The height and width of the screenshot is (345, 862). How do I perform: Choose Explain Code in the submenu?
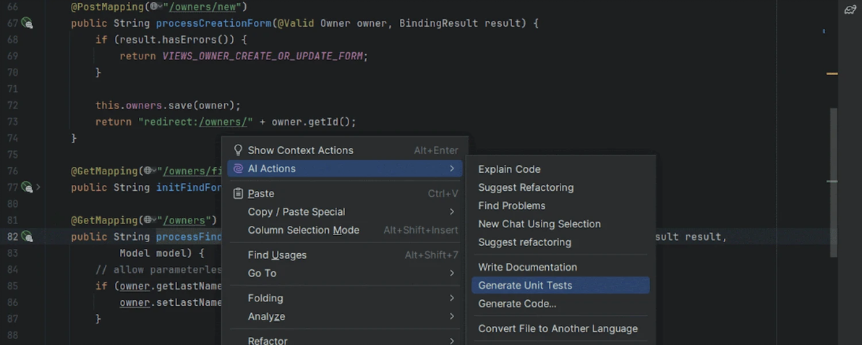[x=509, y=169]
